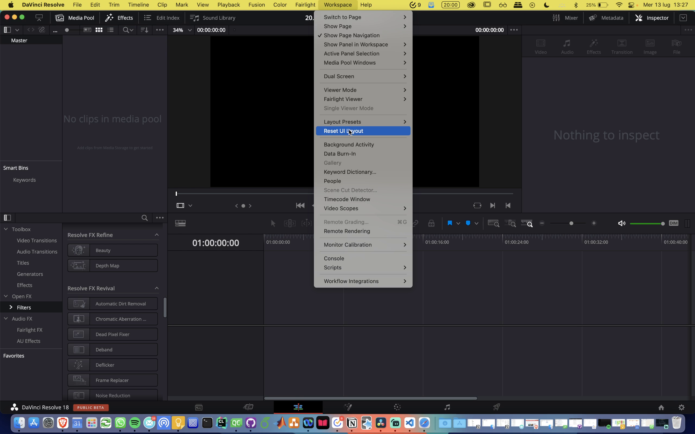Toggle the Edit Index panel
This screenshot has height=434, width=695.
tap(162, 18)
